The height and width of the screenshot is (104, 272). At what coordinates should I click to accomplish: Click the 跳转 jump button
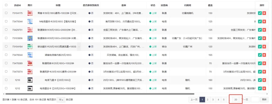point(264,100)
